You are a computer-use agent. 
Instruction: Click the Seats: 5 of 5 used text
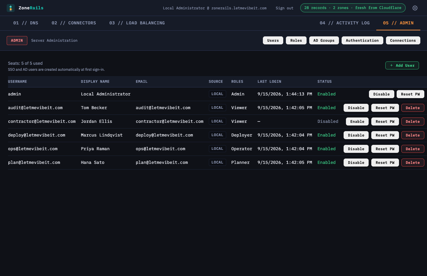pos(25,63)
